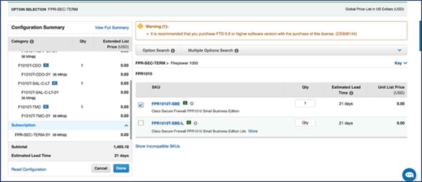Click the SKU column header
This screenshot has height=182, width=422.
pyautogui.click(x=155, y=87)
